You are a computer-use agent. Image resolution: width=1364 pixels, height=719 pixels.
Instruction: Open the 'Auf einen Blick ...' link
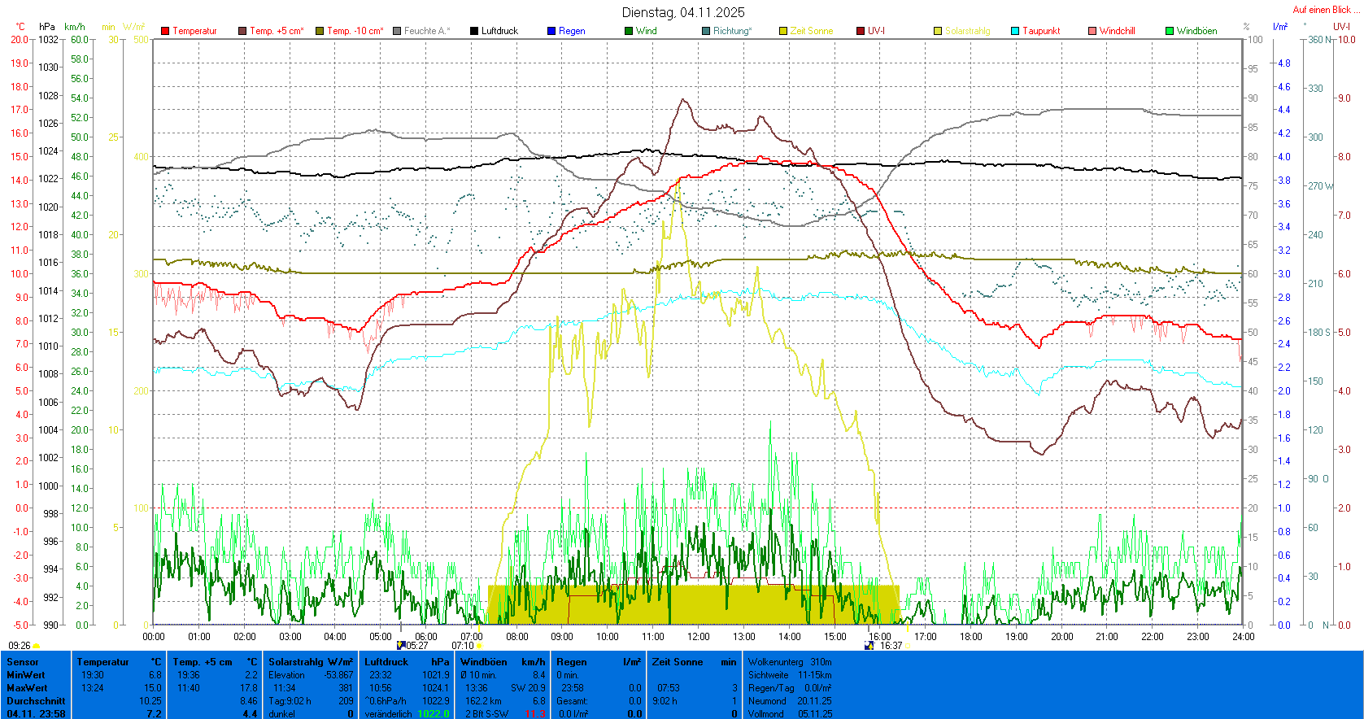(x=1325, y=10)
